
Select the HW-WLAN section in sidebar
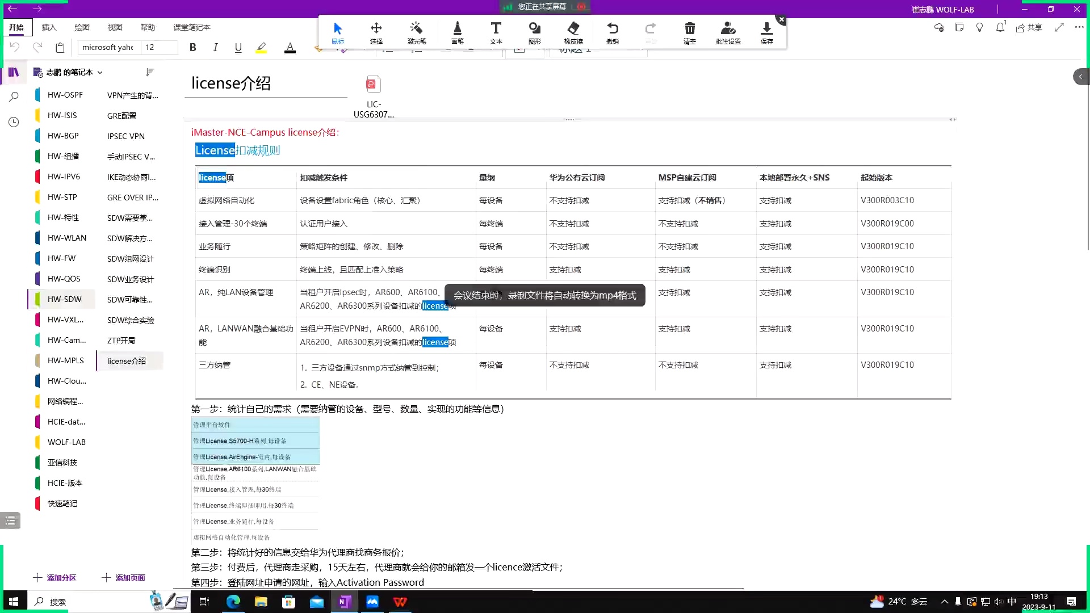pos(66,238)
